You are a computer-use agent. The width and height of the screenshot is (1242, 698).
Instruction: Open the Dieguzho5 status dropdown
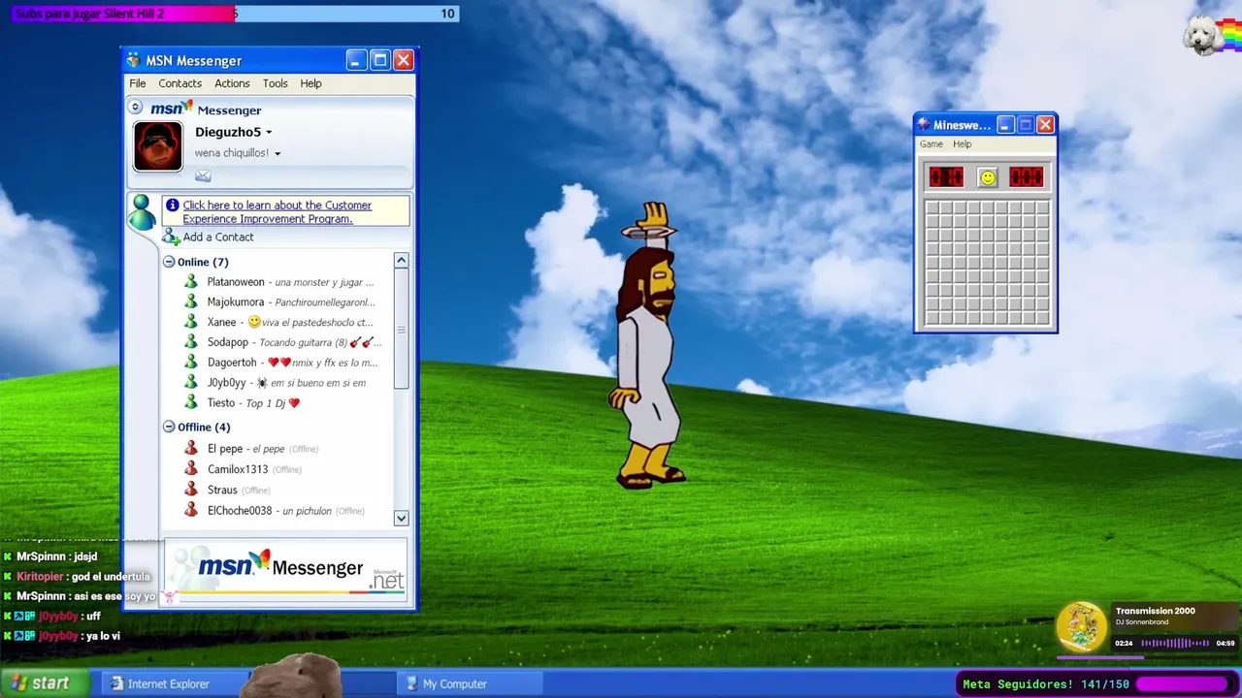(x=269, y=133)
